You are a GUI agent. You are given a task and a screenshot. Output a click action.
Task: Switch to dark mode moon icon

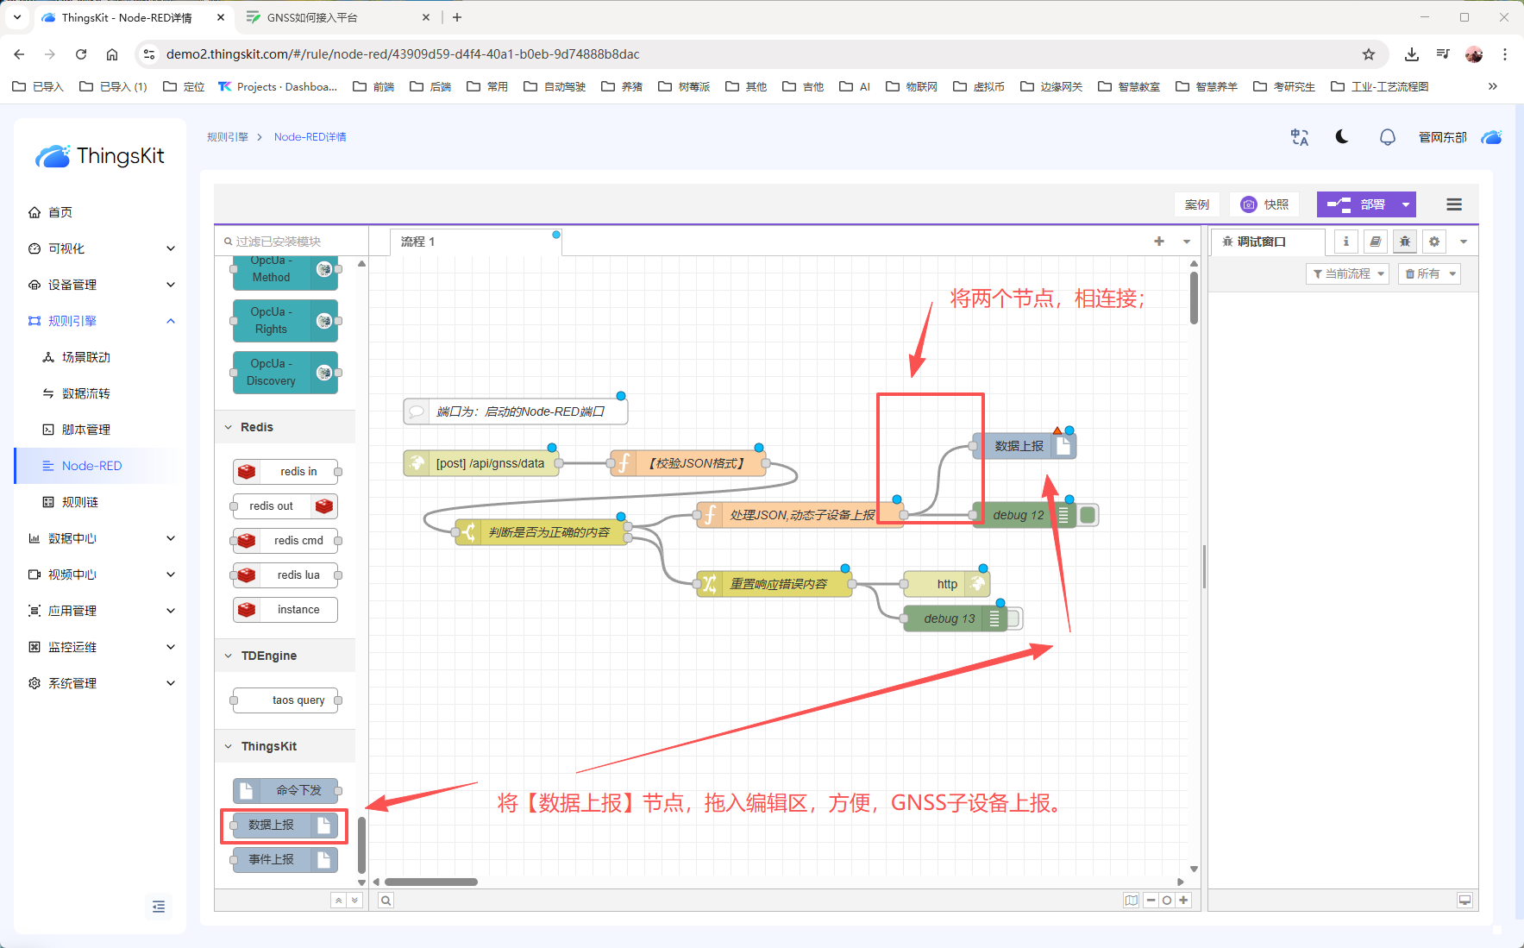(1342, 137)
